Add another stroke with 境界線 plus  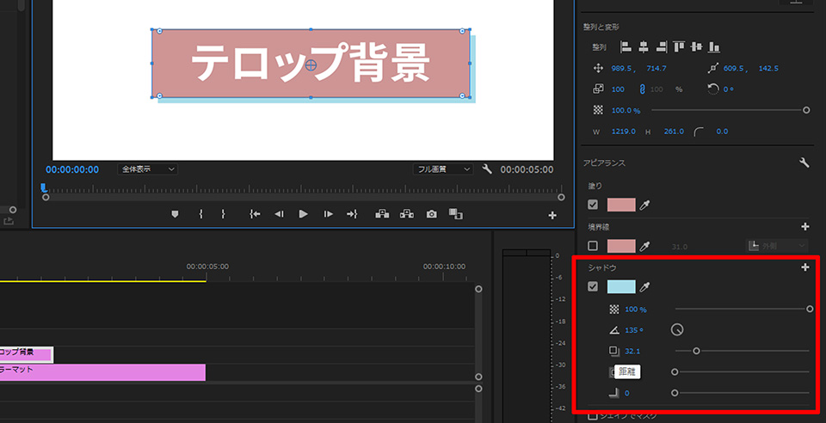pyautogui.click(x=805, y=226)
